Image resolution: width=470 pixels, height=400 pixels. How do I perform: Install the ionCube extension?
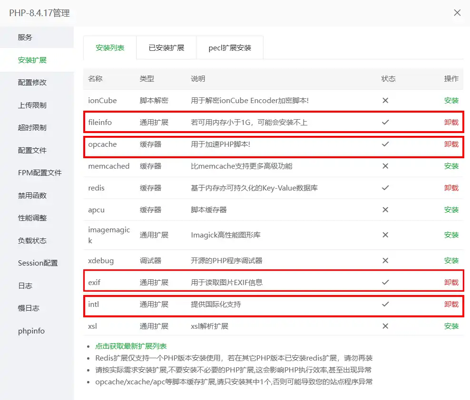(451, 101)
